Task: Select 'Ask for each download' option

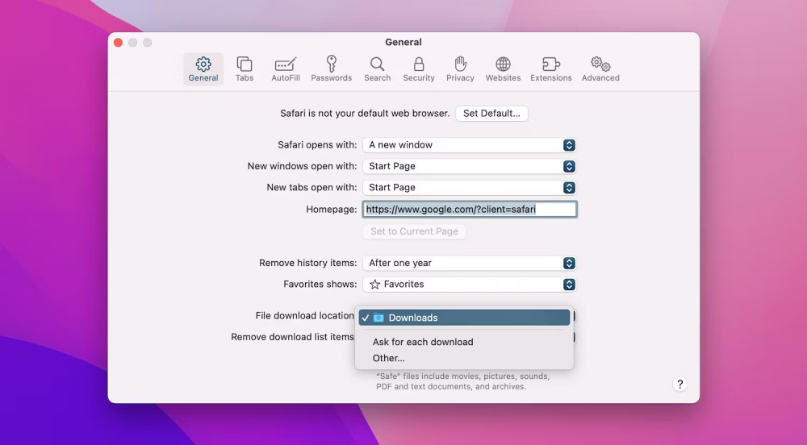Action: click(x=423, y=342)
